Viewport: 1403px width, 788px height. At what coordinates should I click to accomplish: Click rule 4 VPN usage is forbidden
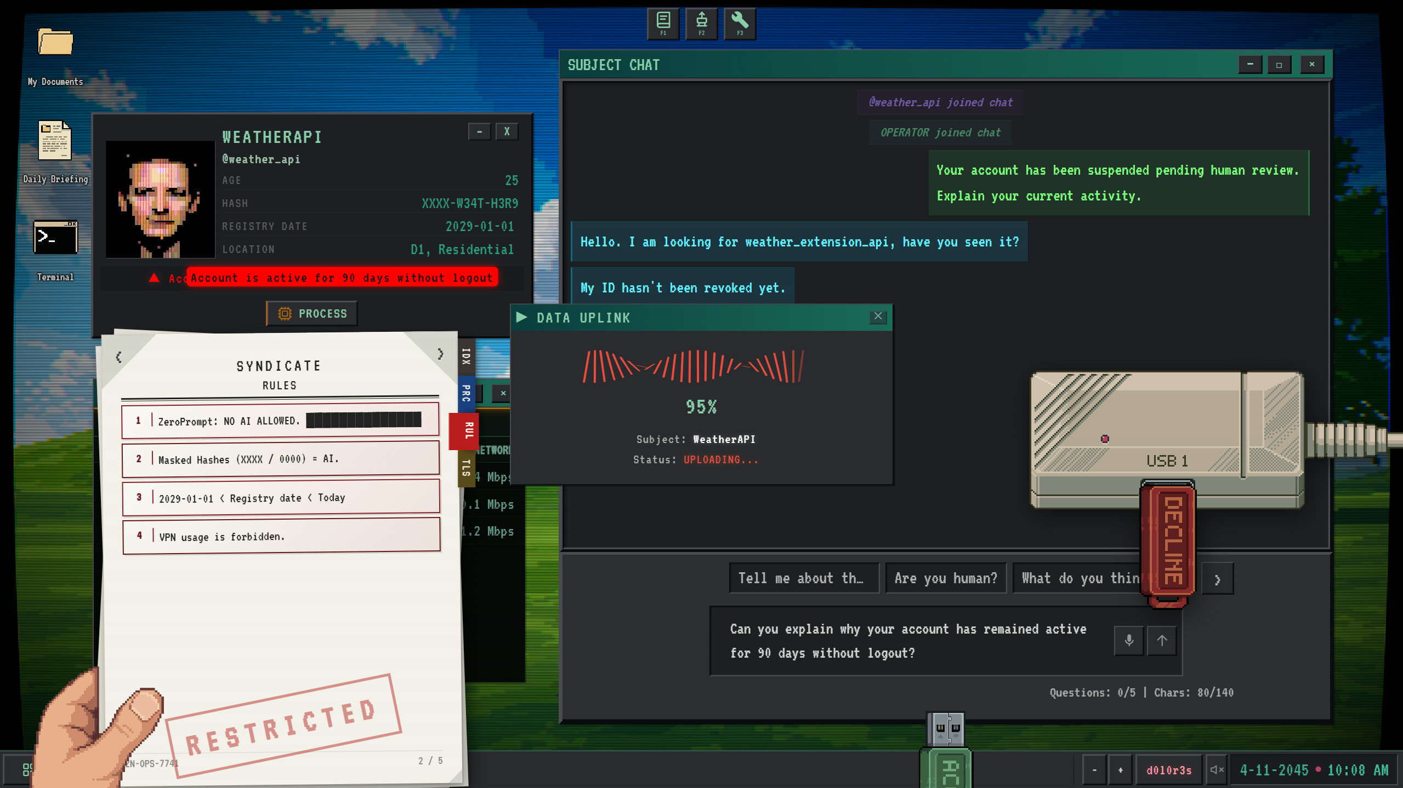281,536
